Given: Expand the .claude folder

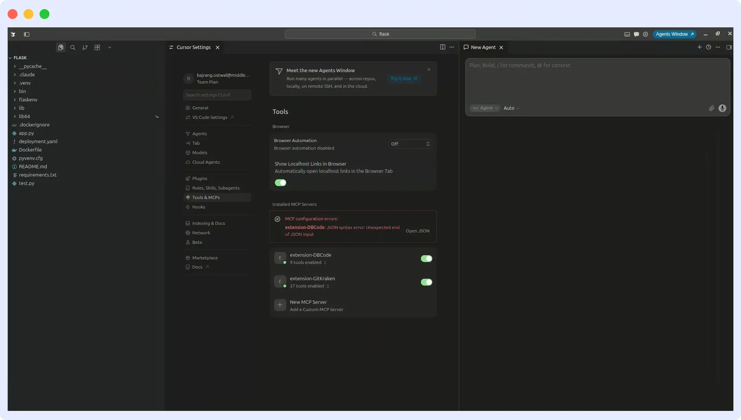Looking at the screenshot, I should (x=86, y=74).
